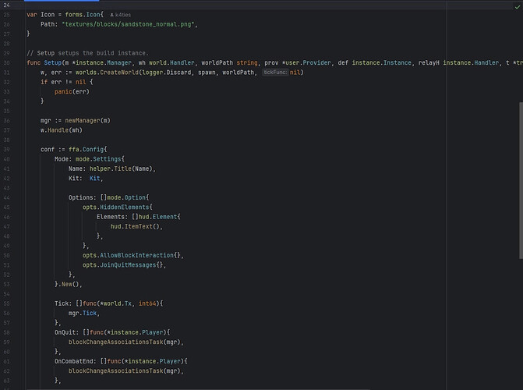Click ffa.Config struct literal
The width and height of the screenshot is (523, 390).
[x=88, y=149]
